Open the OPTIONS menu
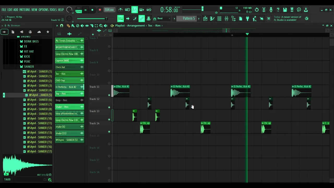The height and width of the screenshot is (188, 334). (x=44, y=10)
